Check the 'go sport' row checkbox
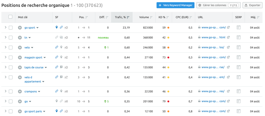This screenshot has width=265, height=116. [11, 28]
